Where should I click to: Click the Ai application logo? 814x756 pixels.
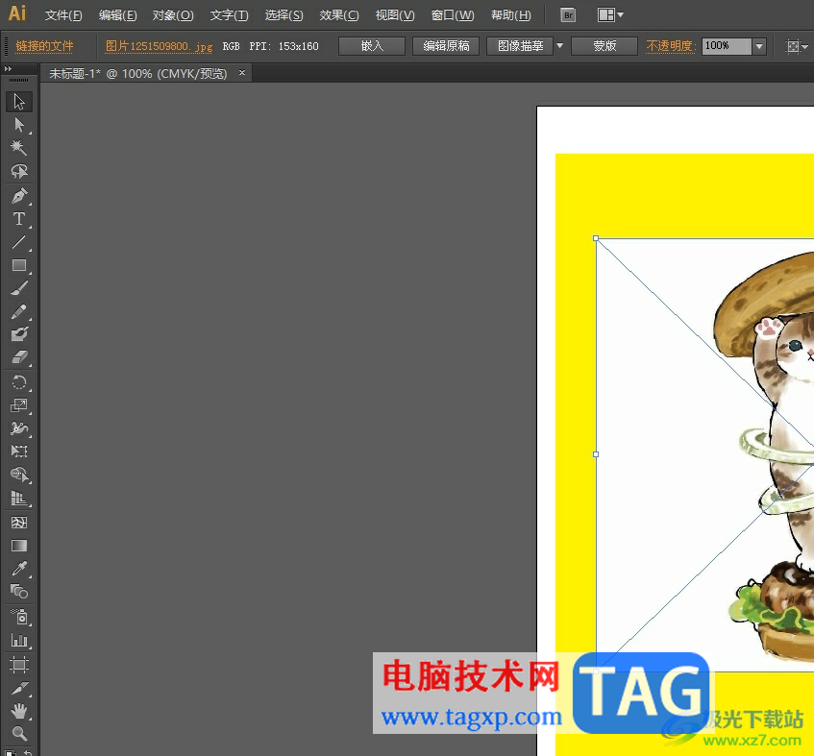17,13
